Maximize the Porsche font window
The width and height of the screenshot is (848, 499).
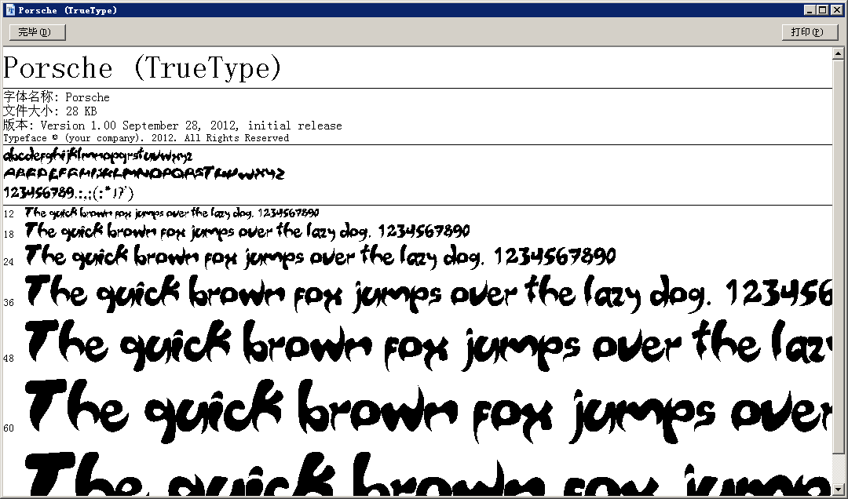(x=822, y=9)
